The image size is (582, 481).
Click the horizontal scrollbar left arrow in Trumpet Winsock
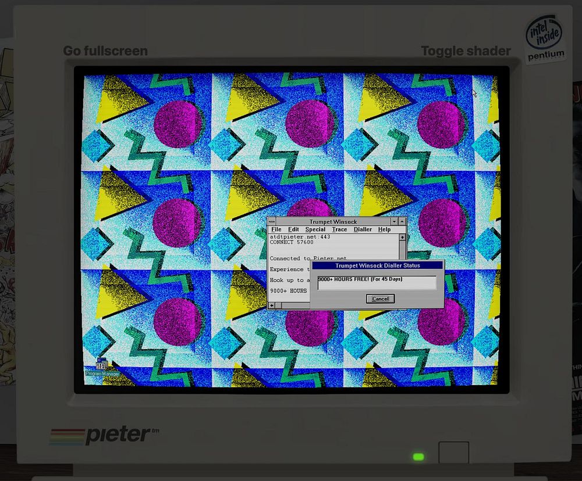pos(272,306)
